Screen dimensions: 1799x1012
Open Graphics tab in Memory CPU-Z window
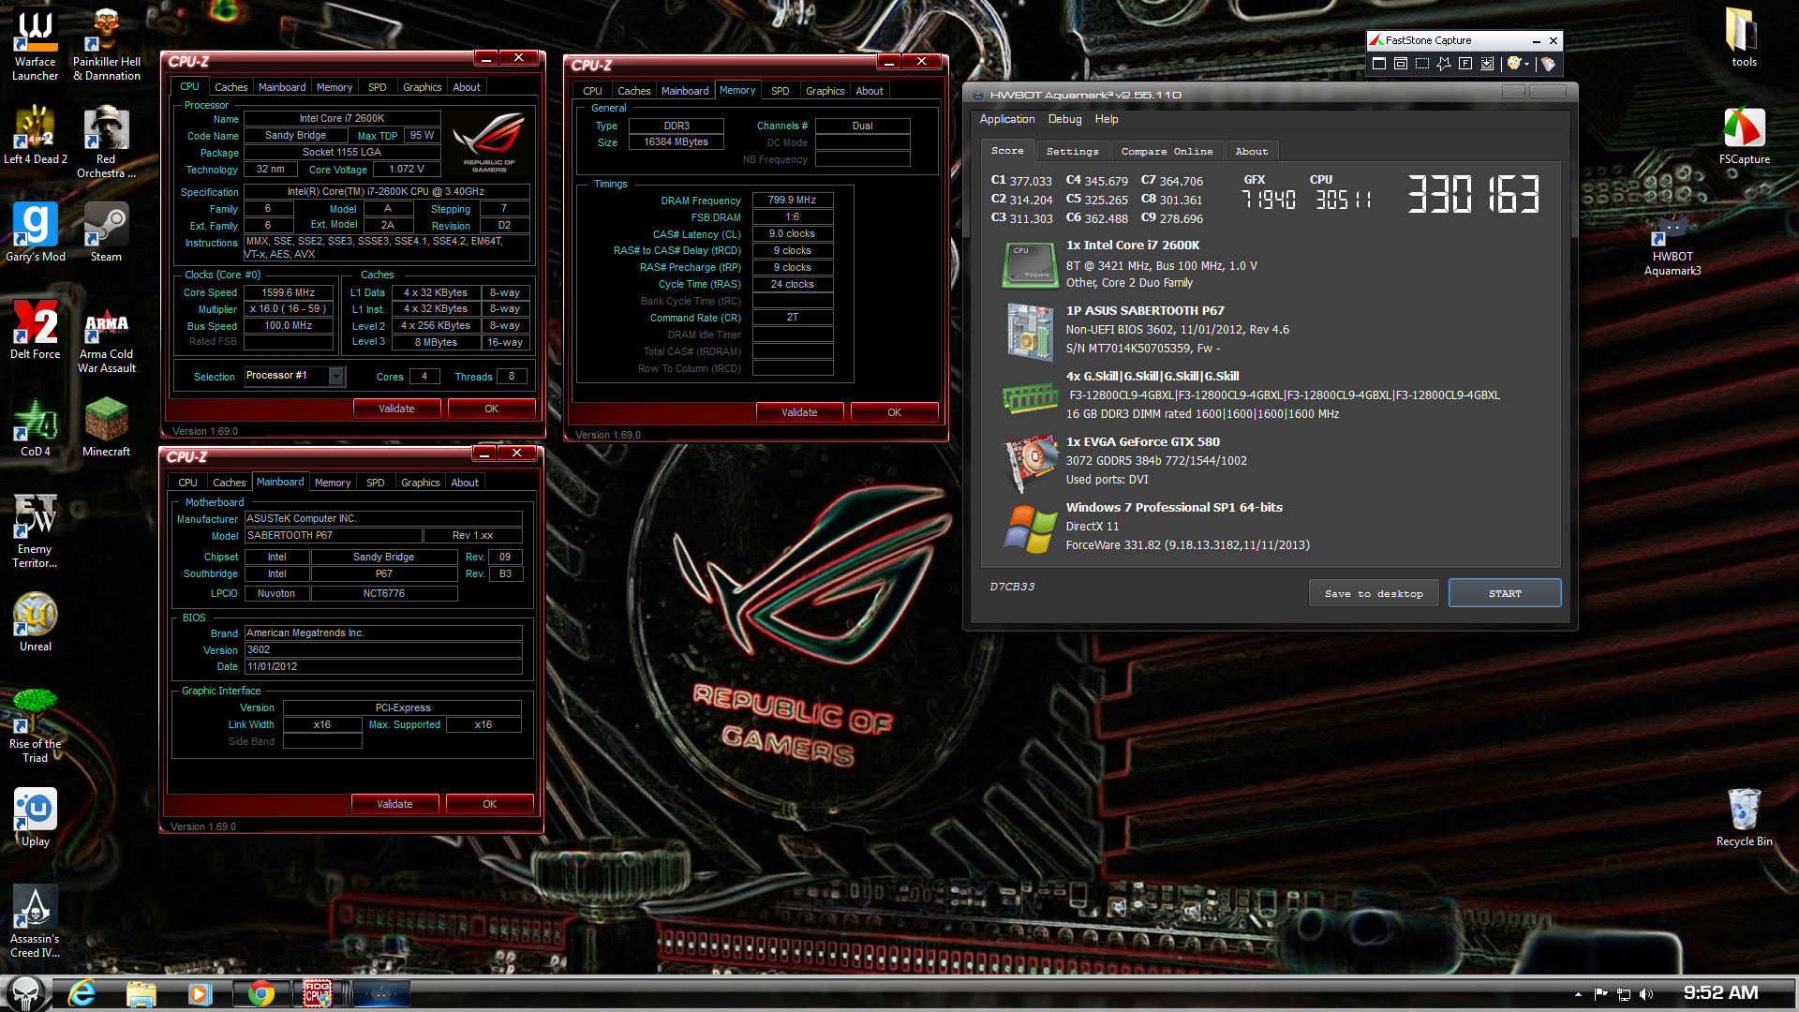[825, 91]
